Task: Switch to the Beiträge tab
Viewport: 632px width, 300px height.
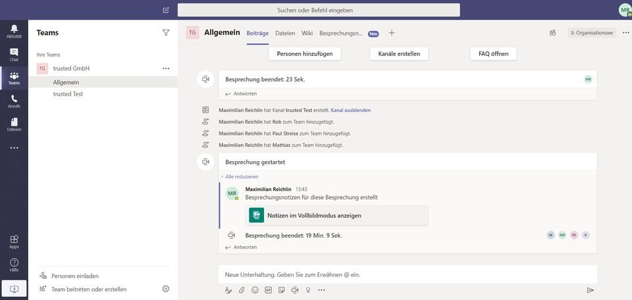Action: [x=257, y=34]
